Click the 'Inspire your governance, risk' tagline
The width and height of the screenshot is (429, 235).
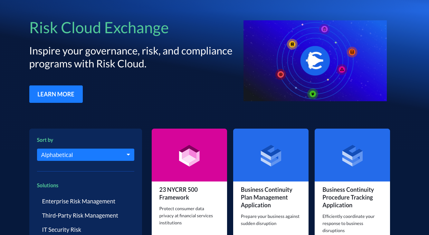click(x=131, y=57)
